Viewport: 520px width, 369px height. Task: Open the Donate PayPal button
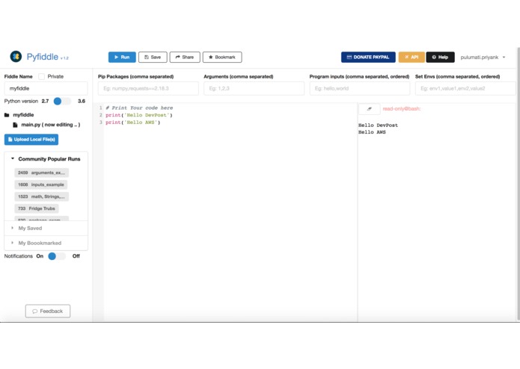click(x=368, y=58)
